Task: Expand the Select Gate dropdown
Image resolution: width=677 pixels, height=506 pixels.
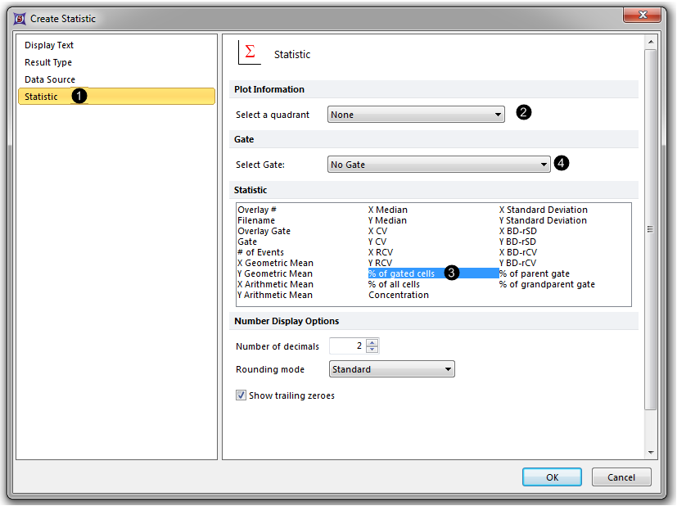Action: (x=439, y=165)
